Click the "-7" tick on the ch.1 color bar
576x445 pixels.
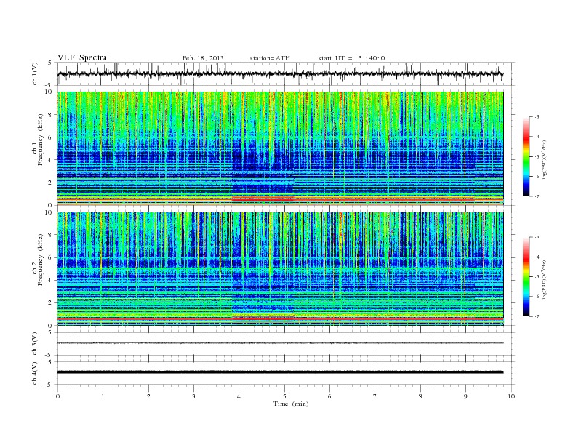pyautogui.click(x=536, y=196)
